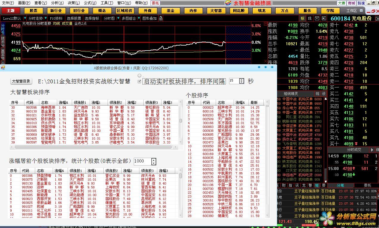
Task: Click F10资料 in the toolbar
Action: coord(56,18)
